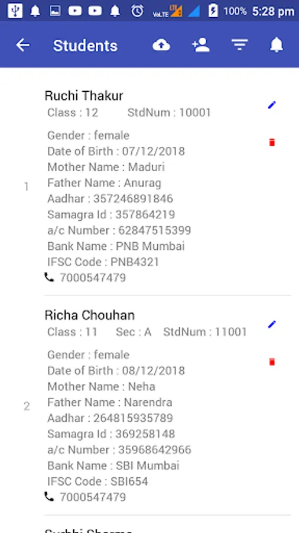Go back using the arrow icon
The image size is (299, 533).
click(x=22, y=45)
